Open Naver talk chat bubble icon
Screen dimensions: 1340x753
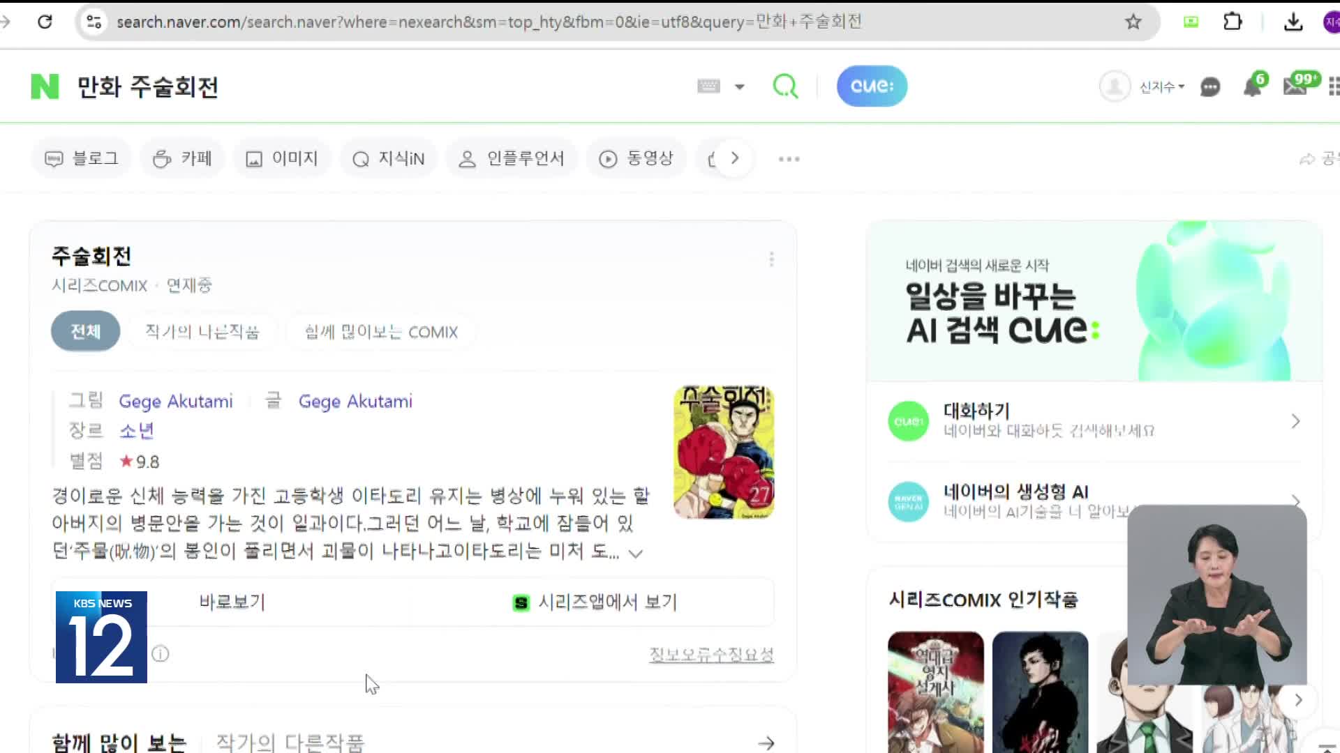[1210, 87]
